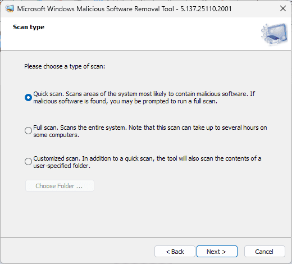292x264 pixels.
Task: Cancel the scan wizard
Action: pos(264,252)
